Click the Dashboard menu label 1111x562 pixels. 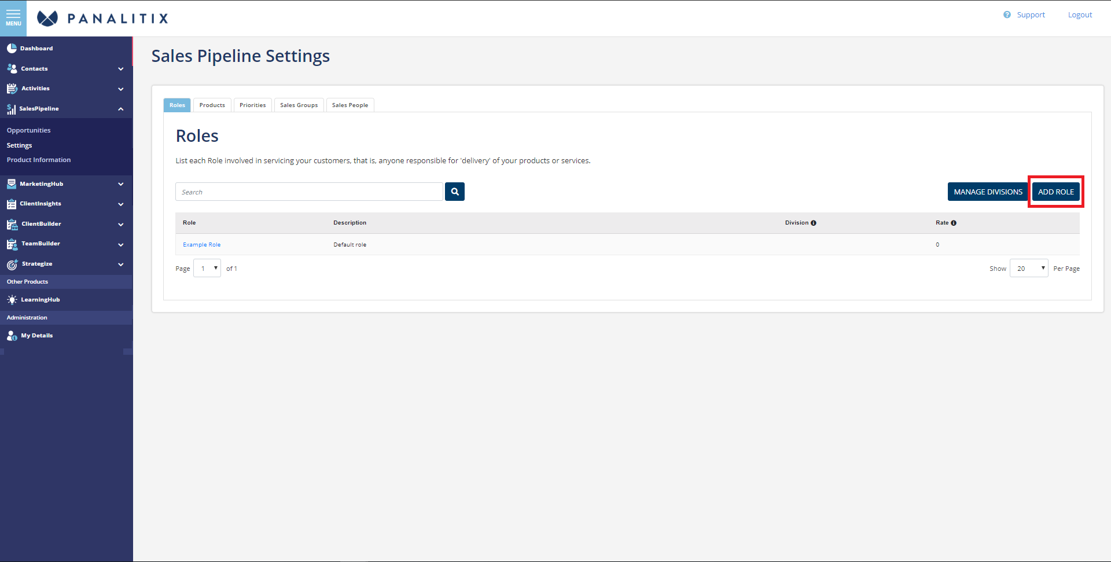pyautogui.click(x=36, y=49)
